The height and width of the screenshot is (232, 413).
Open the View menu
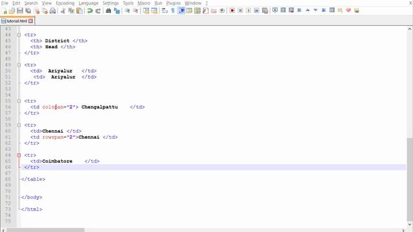click(x=47, y=3)
